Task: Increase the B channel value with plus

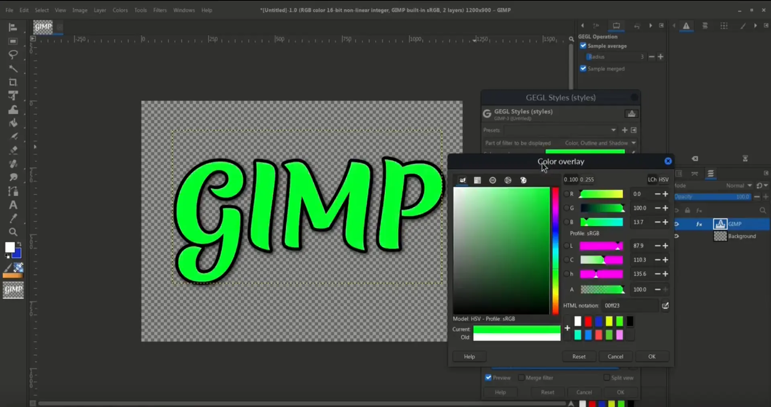Action: pyautogui.click(x=665, y=222)
